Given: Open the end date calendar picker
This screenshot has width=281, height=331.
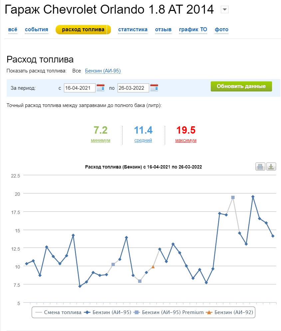Looking at the screenshot, I should [x=154, y=88].
